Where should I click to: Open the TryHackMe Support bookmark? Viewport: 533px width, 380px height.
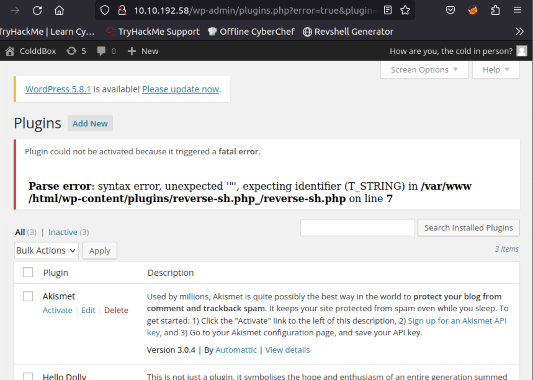coord(153,32)
